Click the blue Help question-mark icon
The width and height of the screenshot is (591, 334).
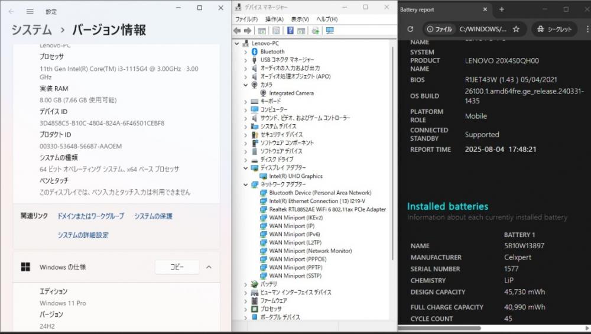coord(290,31)
